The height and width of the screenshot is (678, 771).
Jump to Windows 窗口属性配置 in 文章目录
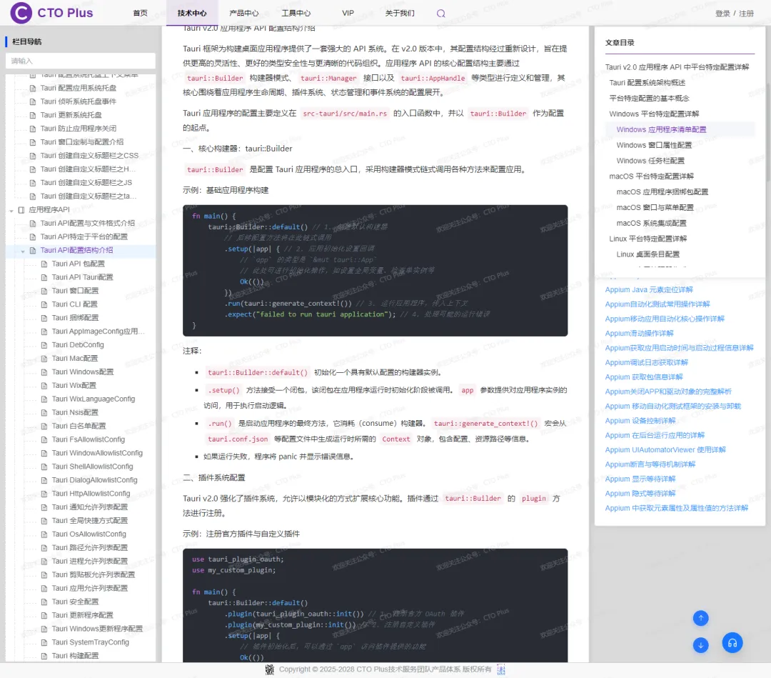pos(654,145)
